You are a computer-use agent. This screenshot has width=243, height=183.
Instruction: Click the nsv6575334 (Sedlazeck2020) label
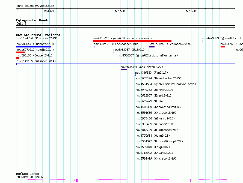142,67
